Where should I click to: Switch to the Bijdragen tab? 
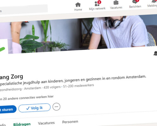click(x=22, y=124)
